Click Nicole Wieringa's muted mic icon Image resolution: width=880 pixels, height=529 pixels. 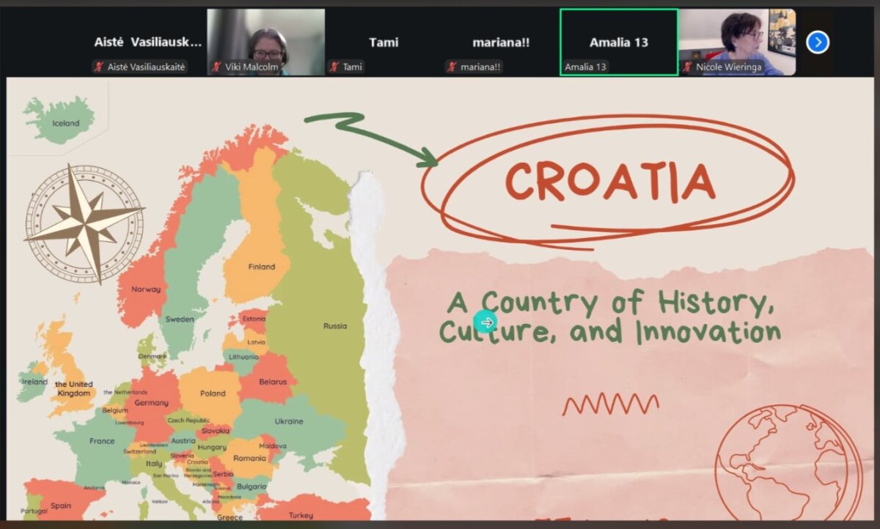(687, 67)
